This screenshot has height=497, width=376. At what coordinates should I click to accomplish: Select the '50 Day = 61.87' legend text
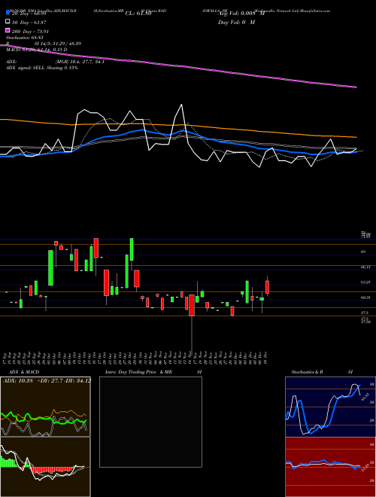[x=28, y=22]
